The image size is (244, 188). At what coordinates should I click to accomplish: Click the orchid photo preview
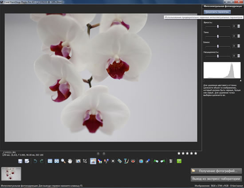pyautogui.click(x=101, y=78)
